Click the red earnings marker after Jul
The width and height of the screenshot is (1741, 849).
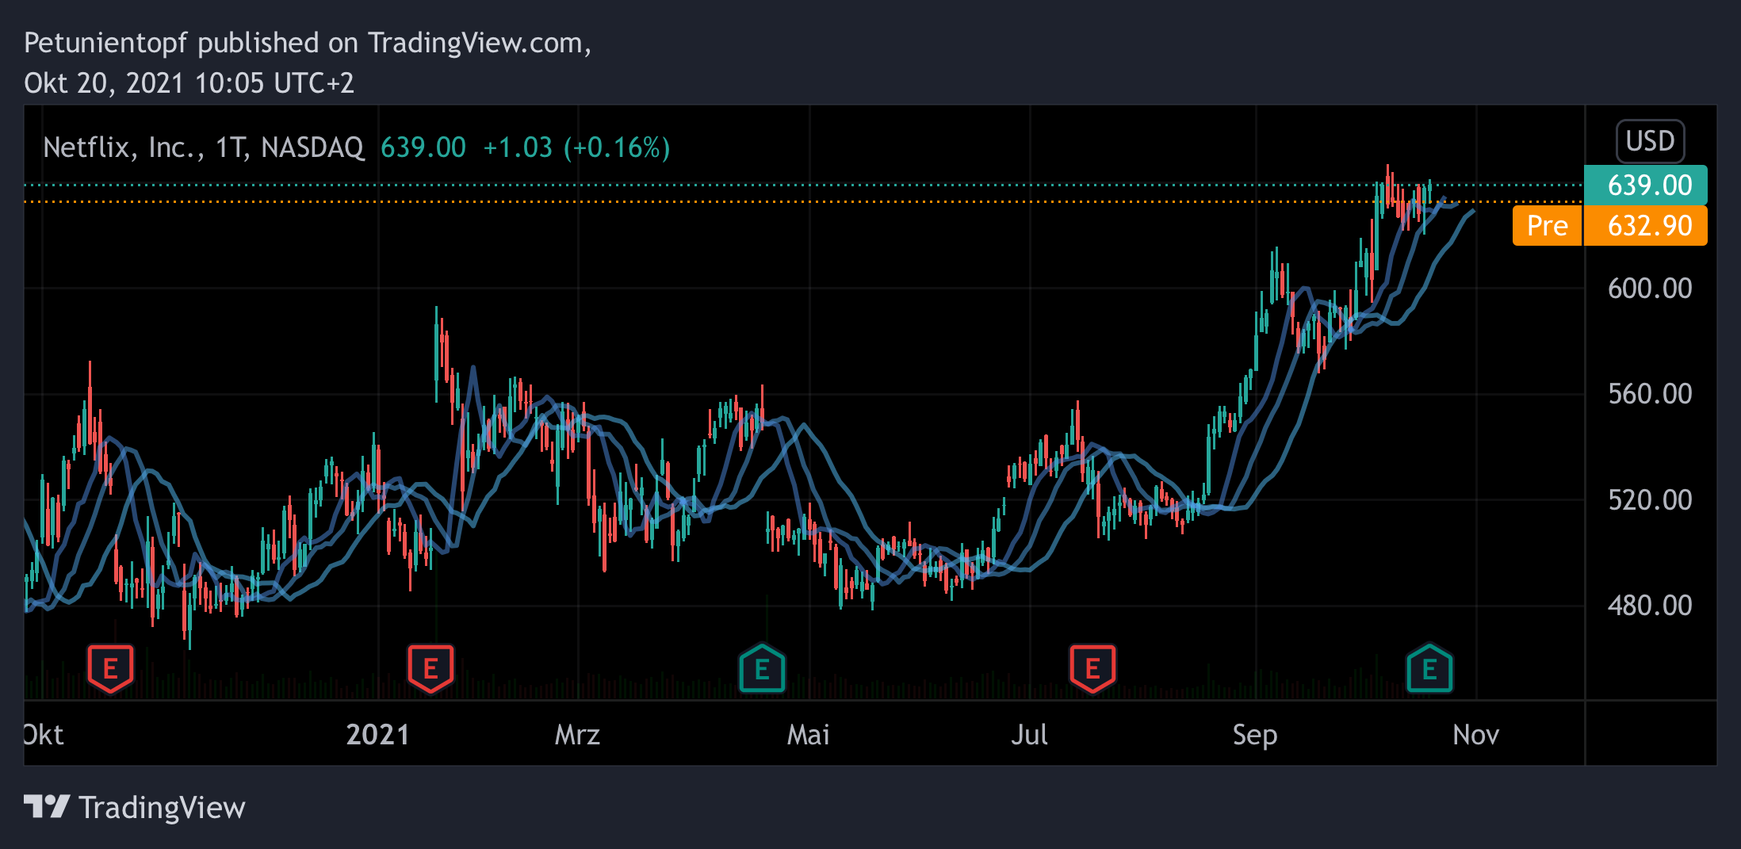(x=1092, y=669)
